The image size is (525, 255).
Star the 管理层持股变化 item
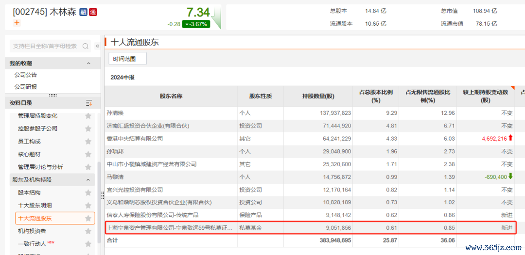pyautogui.click(x=88, y=116)
